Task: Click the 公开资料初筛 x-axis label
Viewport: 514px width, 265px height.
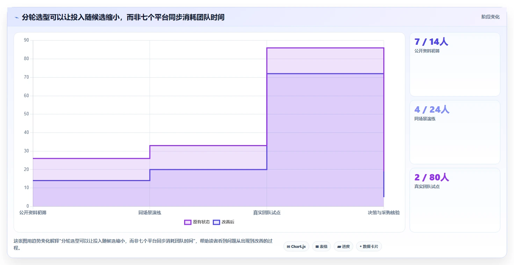Action: tap(33, 213)
